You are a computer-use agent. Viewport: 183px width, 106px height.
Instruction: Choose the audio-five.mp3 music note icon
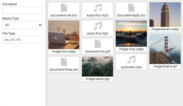[x=98, y=26]
